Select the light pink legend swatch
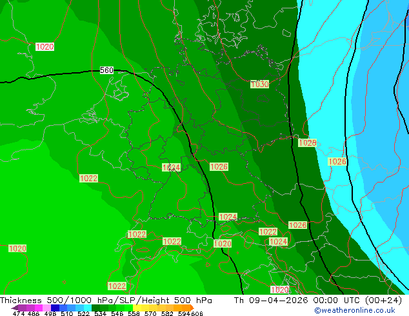The height and width of the screenshot is (316, 409). click(x=46, y=308)
